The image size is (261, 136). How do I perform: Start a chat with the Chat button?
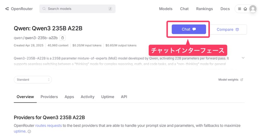coord(188,29)
